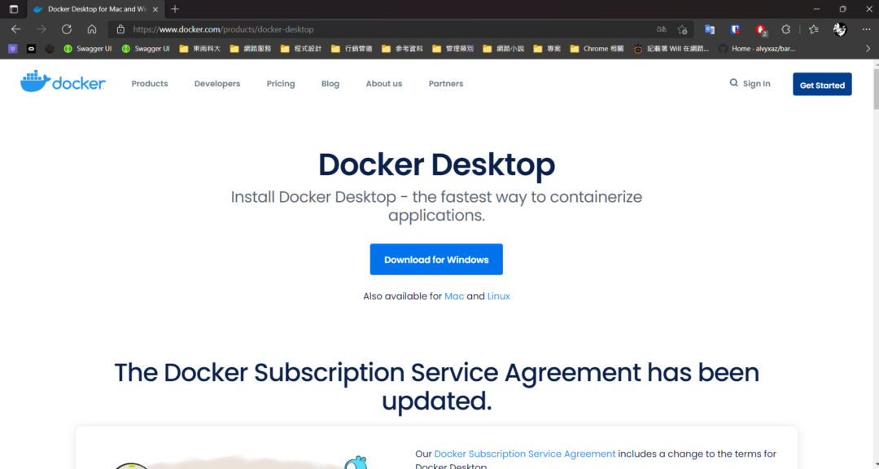Click Download for Windows button
Viewport: 879px width, 469px height.
point(436,259)
